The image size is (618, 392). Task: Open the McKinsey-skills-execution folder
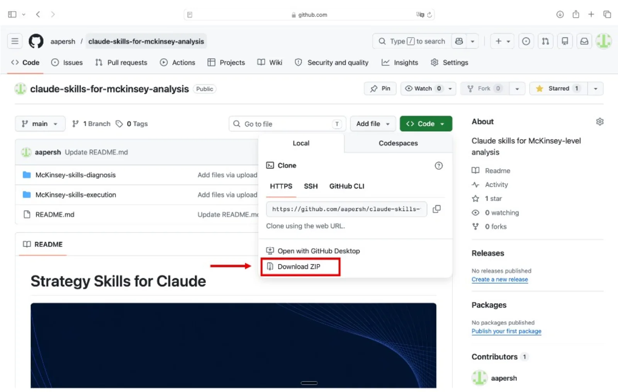[x=76, y=195]
